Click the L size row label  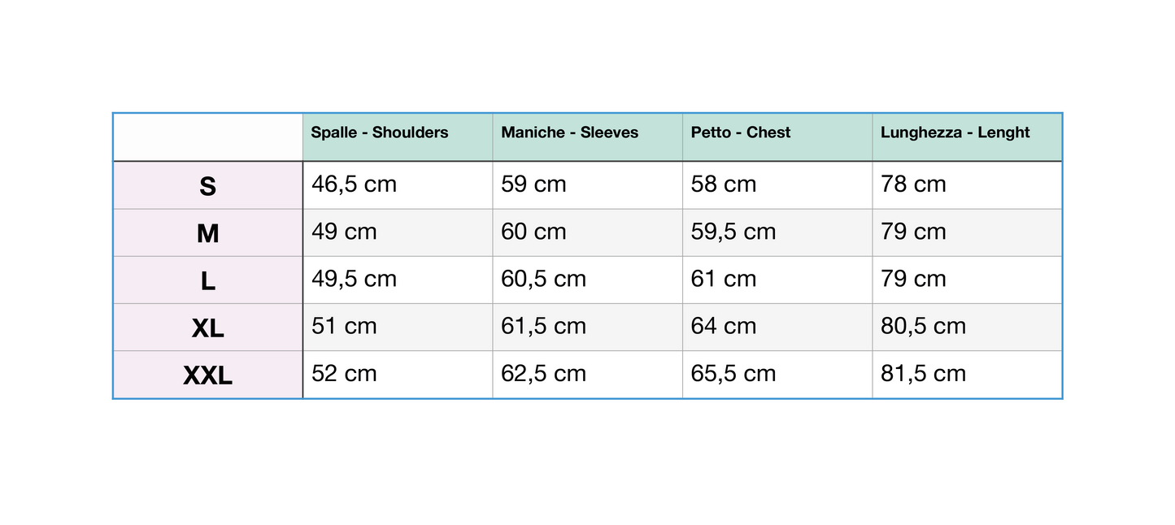tap(208, 281)
